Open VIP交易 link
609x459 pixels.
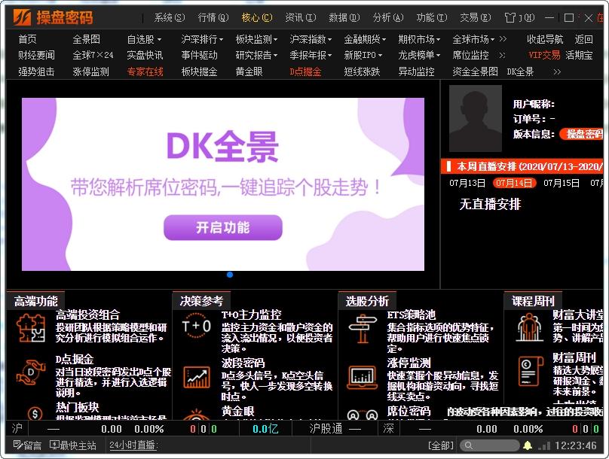tap(544, 56)
